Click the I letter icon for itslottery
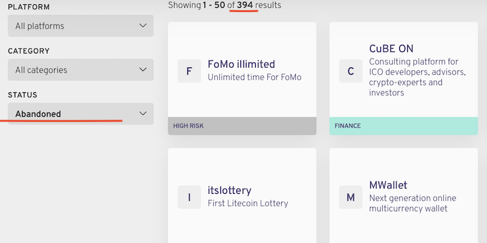Image resolution: width=487 pixels, height=243 pixels. [189, 197]
